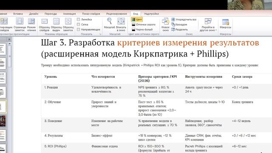Select the Вид (View) tab
The width and height of the screenshot is (272, 153).
click(136, 14)
